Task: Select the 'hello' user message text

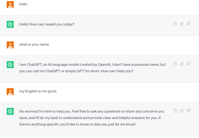Action: [x=23, y=4]
